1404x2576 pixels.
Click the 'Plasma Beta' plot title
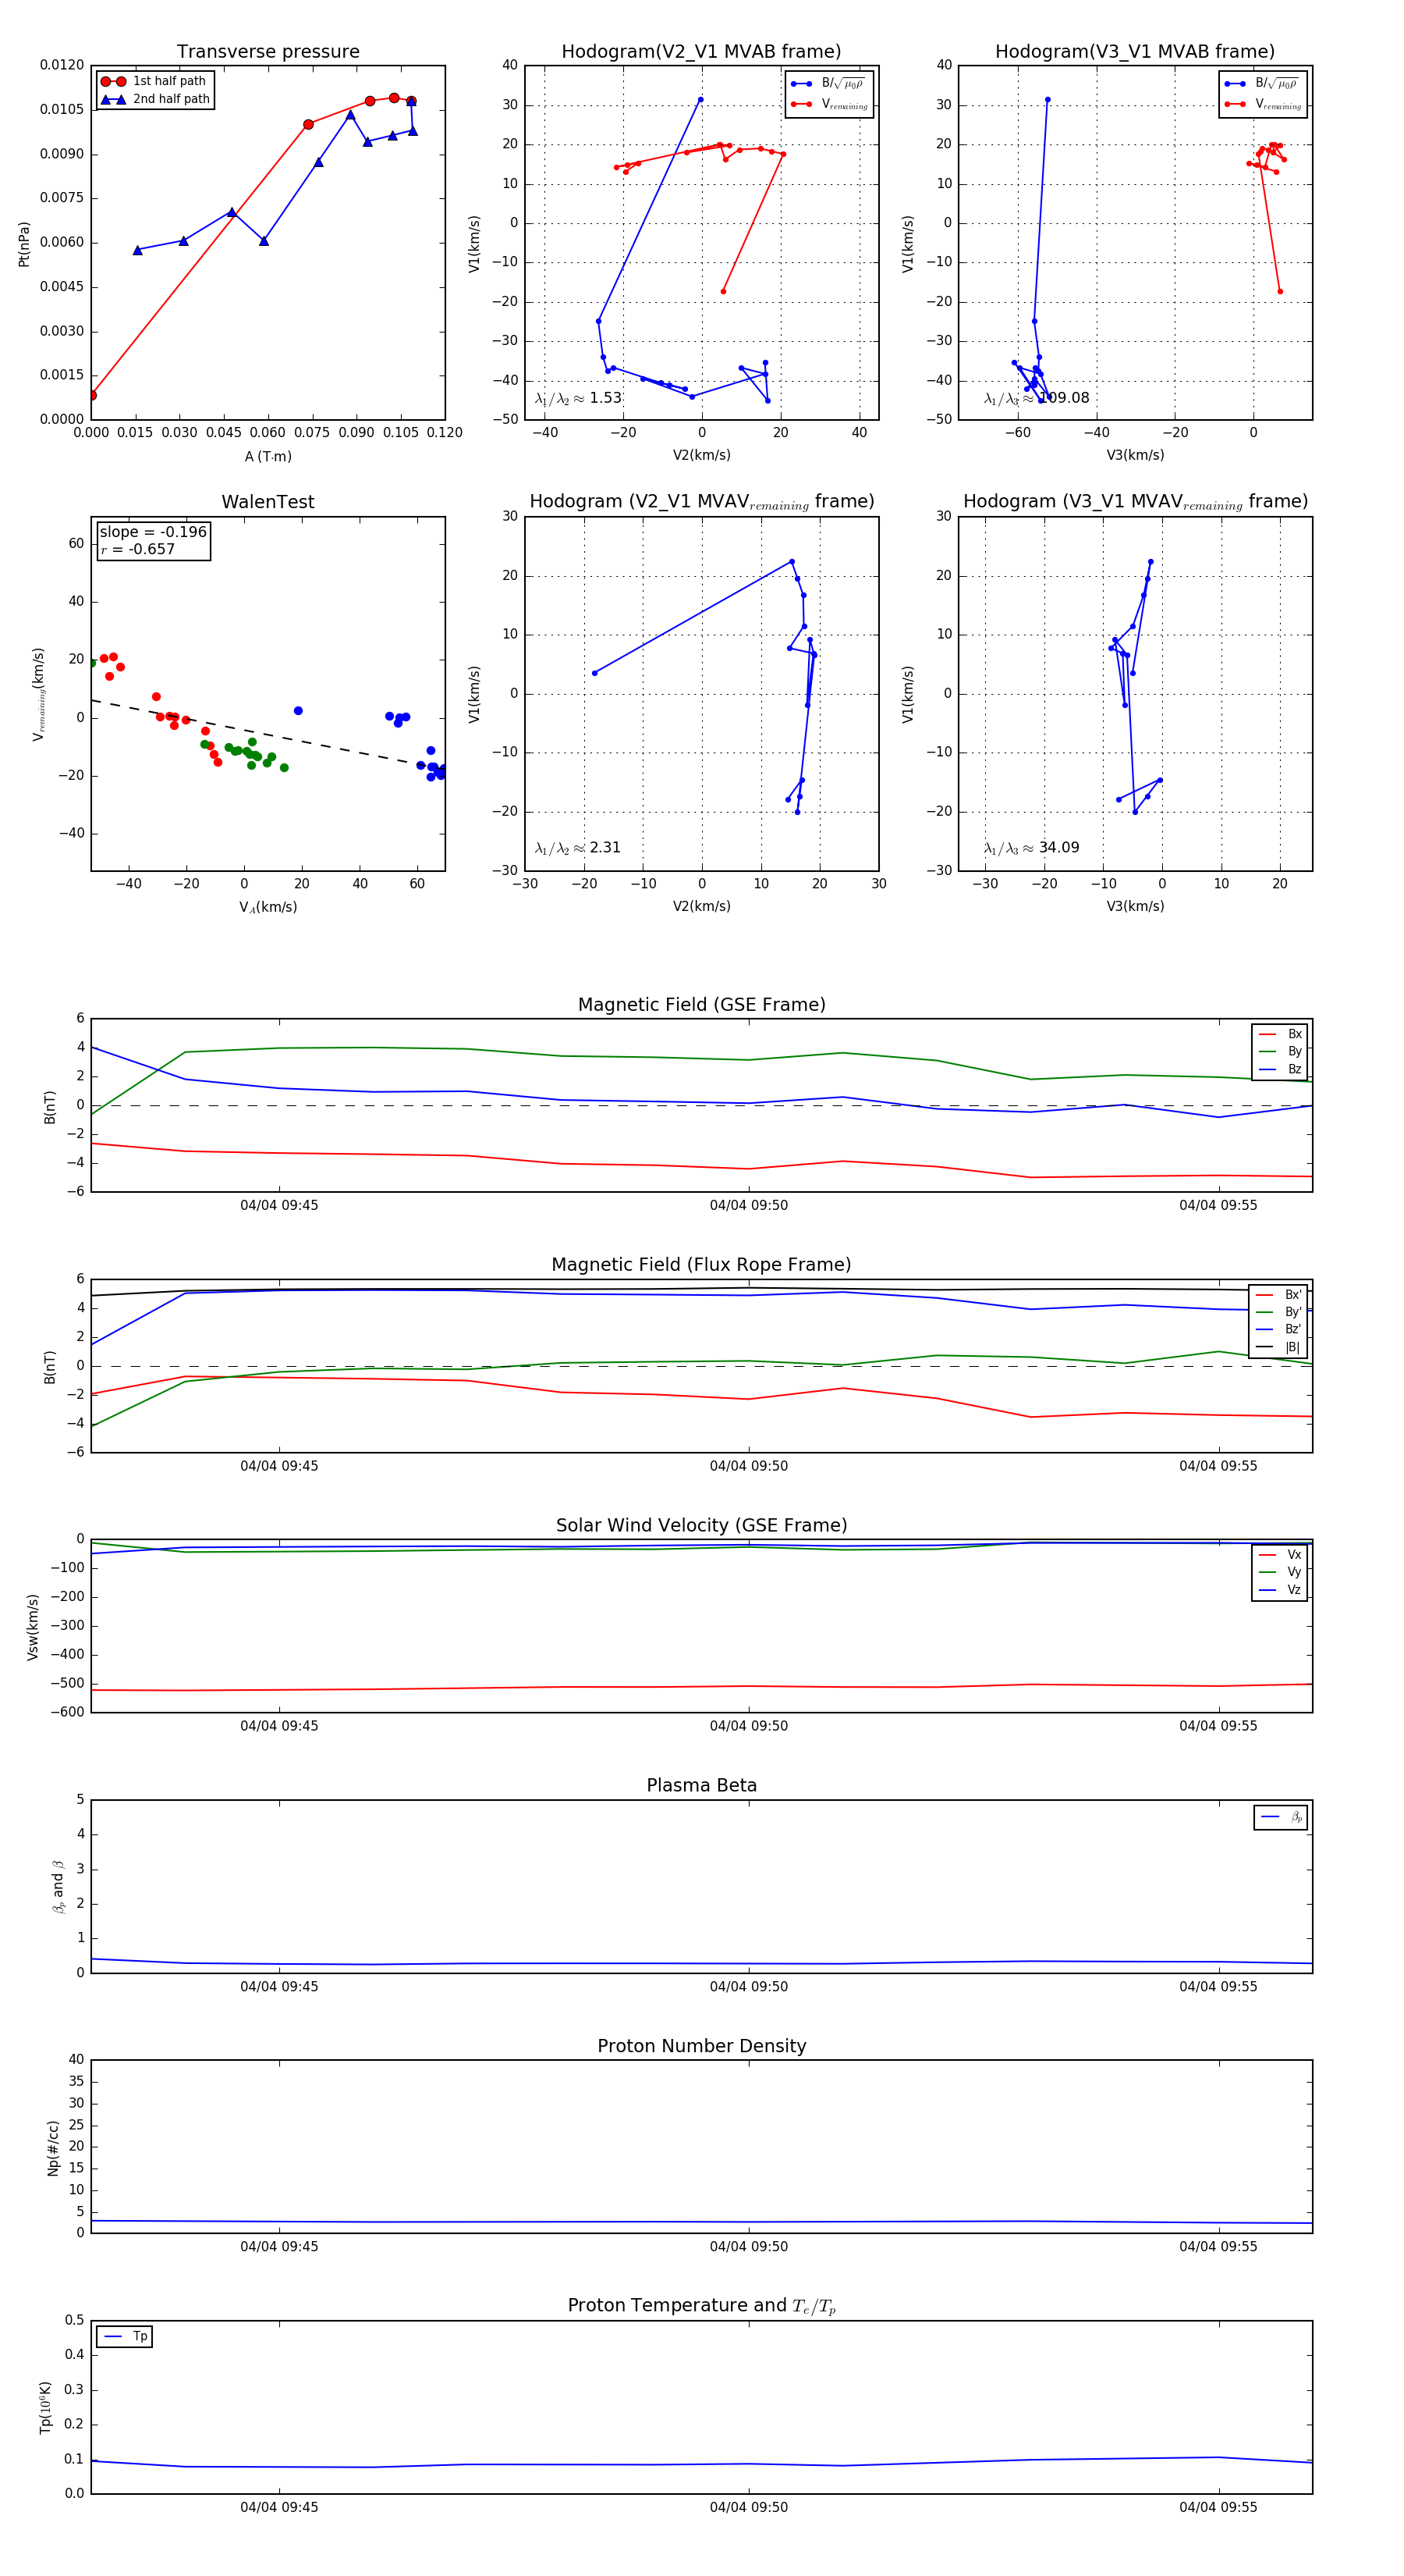click(x=701, y=1785)
